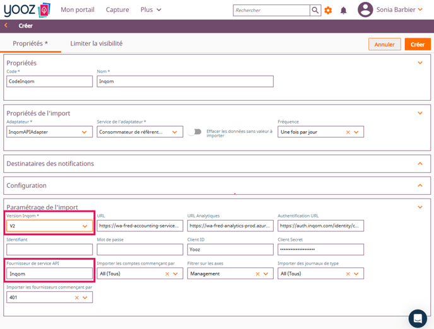
Task: Clear the Fréquence field value
Action: (x=348, y=132)
